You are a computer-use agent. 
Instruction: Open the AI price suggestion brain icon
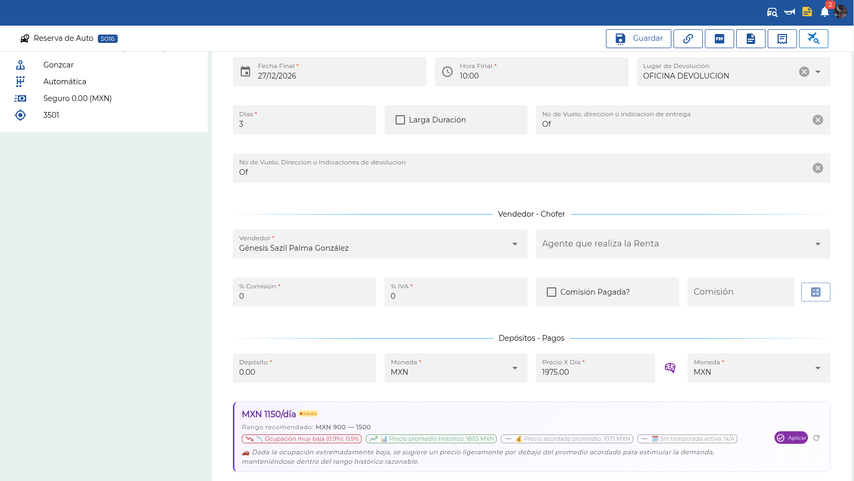click(670, 368)
